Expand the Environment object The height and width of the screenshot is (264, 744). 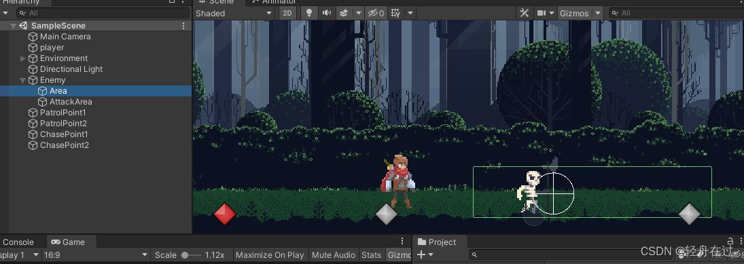[23, 58]
